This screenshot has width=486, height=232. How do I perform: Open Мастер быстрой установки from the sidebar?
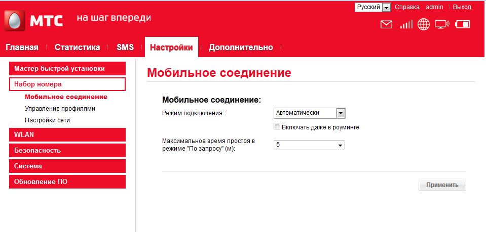pyautogui.click(x=67, y=69)
